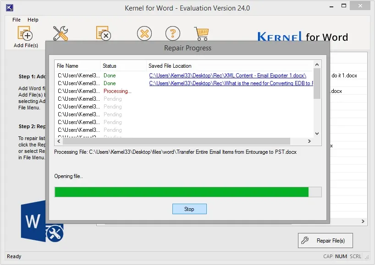Minimize the Kernel for Word window
This screenshot has width=375, height=265.
click(x=331, y=6)
